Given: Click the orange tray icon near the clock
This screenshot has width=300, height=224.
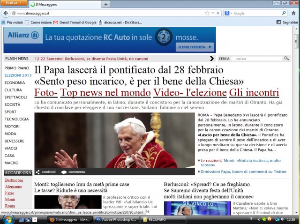Looking at the screenshot, I should coord(269,219).
